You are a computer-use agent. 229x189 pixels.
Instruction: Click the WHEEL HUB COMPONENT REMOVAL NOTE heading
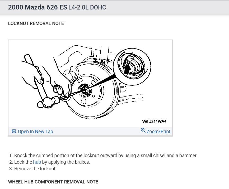[53, 182]
